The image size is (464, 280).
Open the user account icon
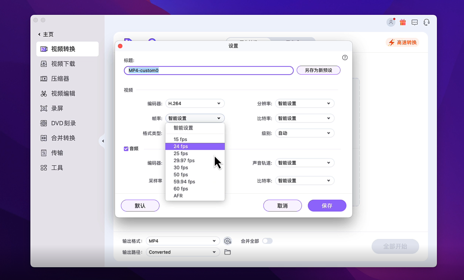[391, 22]
